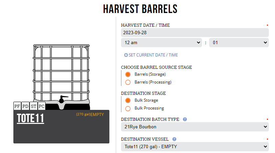Click the (270 gal) EMPTY status label
Viewport: 275px width, 153px height.
[x=90, y=114]
